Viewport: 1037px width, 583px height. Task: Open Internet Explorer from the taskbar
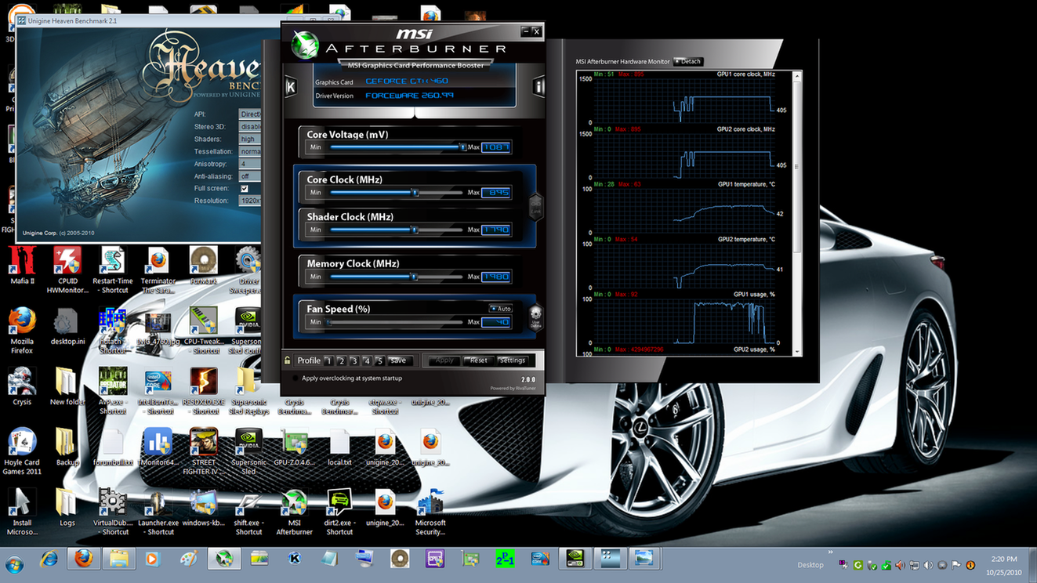pyautogui.click(x=49, y=559)
